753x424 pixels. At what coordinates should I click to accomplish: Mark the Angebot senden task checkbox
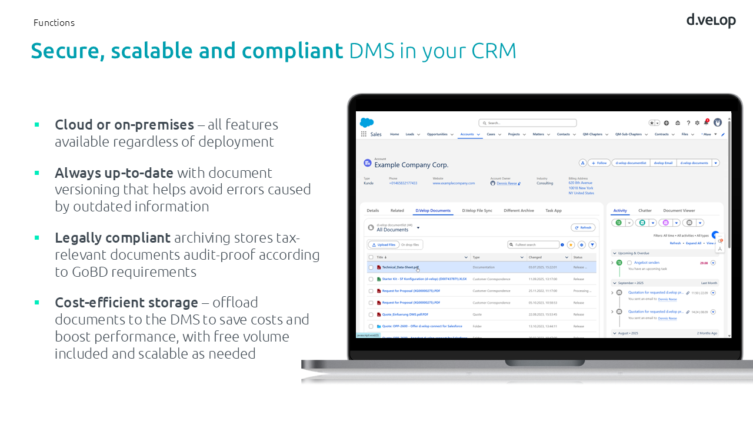click(629, 263)
